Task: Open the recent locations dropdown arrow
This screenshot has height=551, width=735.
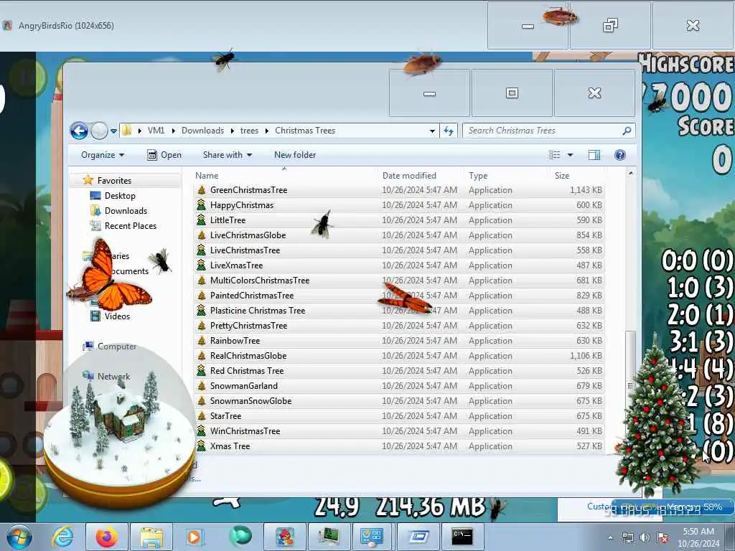Action: coord(113,131)
